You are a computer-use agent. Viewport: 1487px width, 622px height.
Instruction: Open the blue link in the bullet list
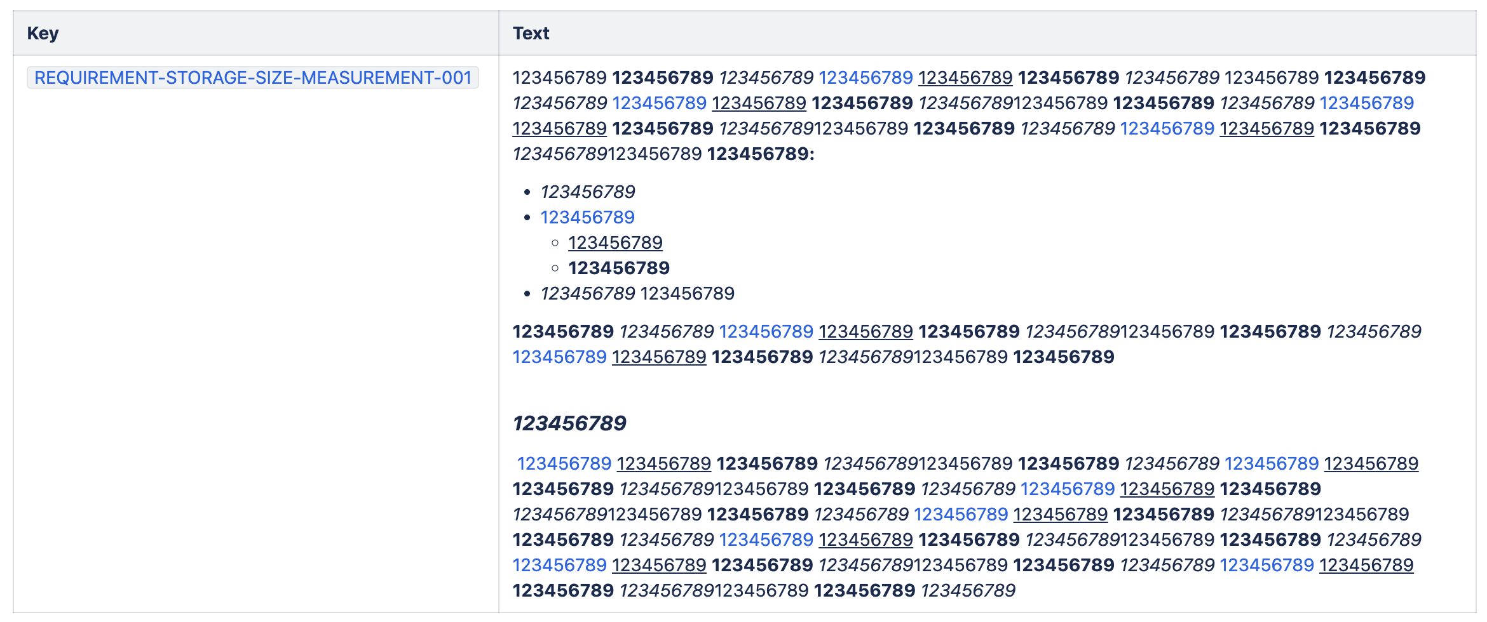[x=587, y=217]
